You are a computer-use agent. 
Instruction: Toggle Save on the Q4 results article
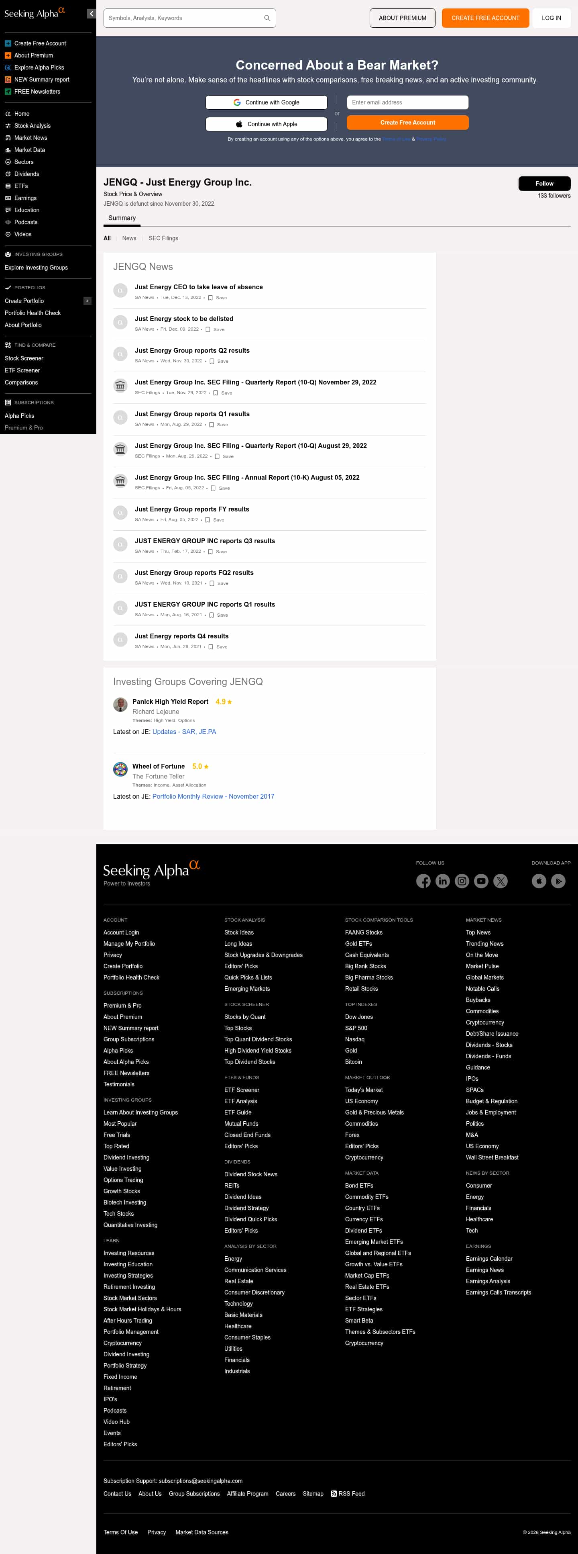point(210,647)
